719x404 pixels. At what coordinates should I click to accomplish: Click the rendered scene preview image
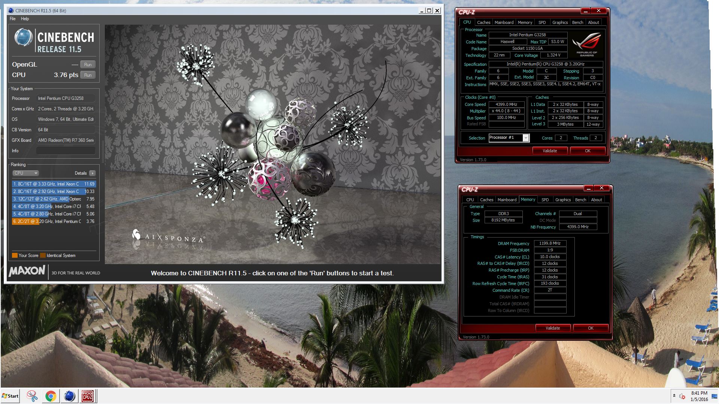(273, 144)
